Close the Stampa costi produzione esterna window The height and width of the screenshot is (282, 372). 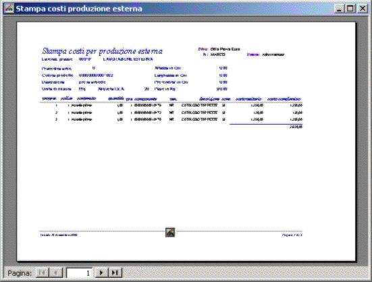[x=363, y=9]
